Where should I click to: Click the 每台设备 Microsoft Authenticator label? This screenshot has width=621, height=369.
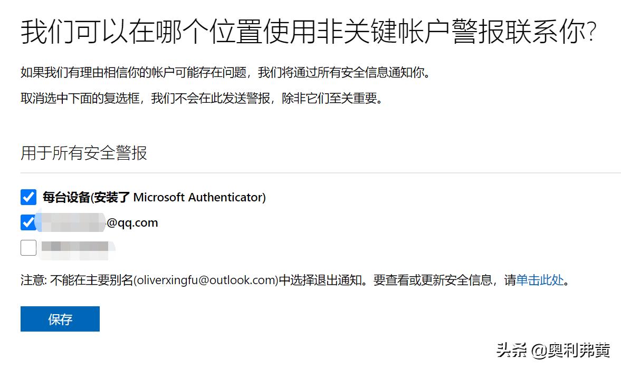(154, 197)
